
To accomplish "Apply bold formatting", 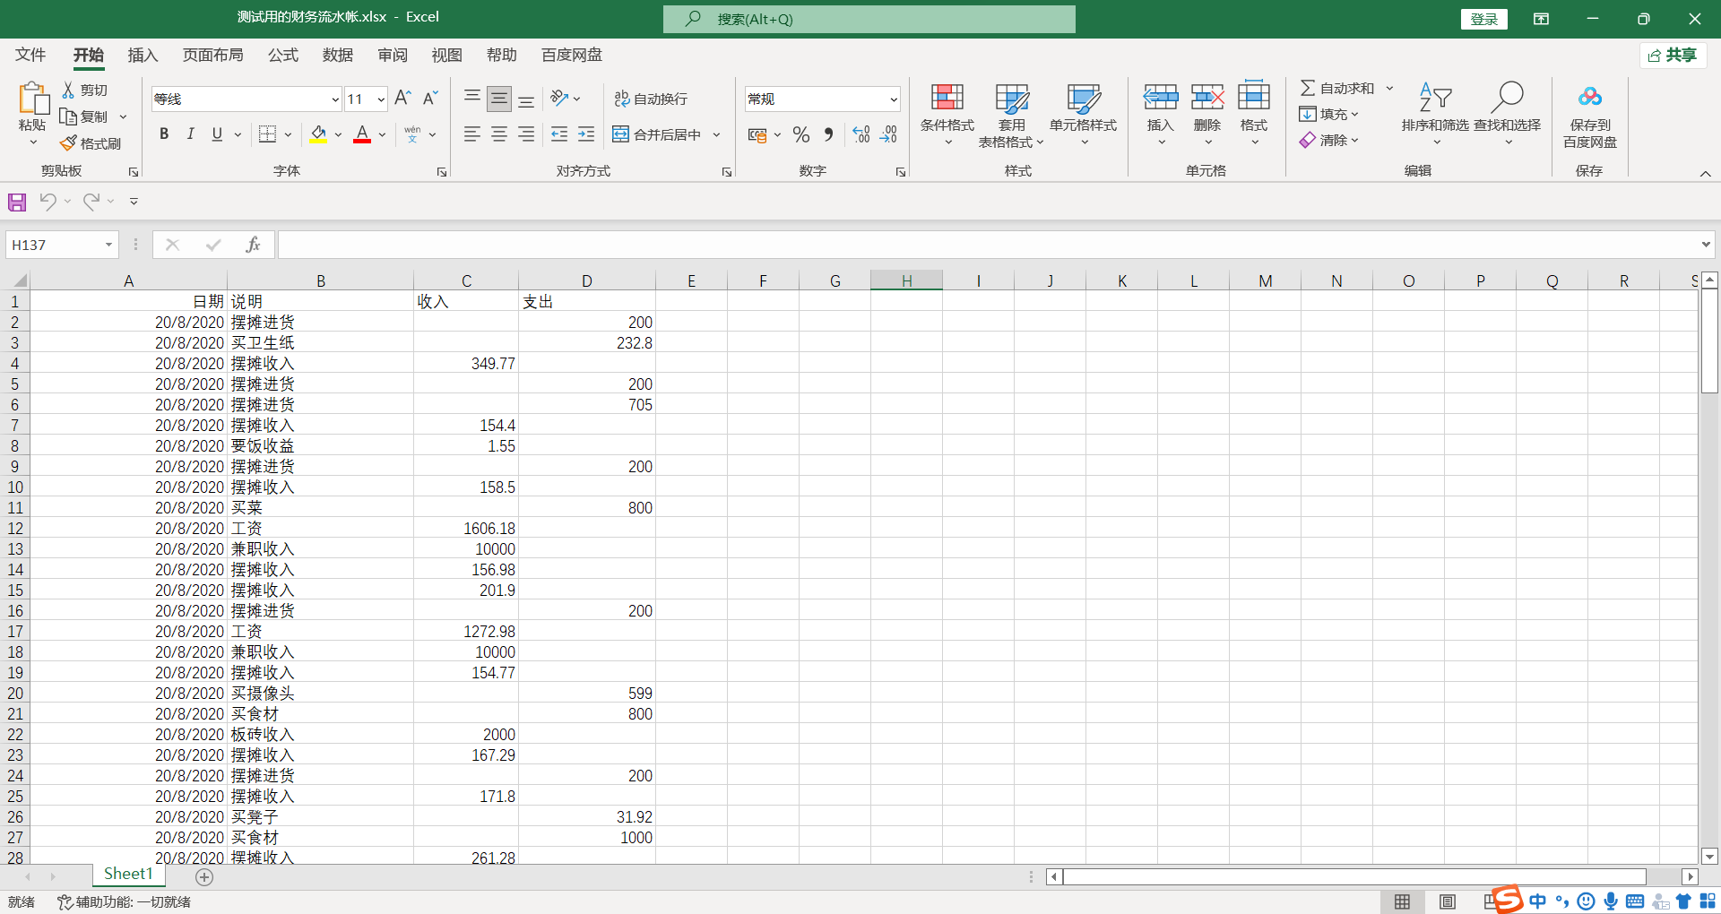I will pyautogui.click(x=163, y=134).
